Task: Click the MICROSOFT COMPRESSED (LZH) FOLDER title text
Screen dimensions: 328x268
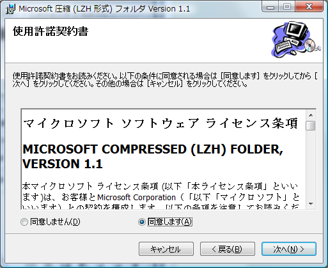Action: coord(153,149)
